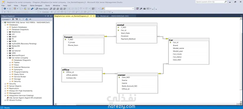
Task: Pin the Car_RentalDiagram tab
Action: pyautogui.click(x=91, y=16)
